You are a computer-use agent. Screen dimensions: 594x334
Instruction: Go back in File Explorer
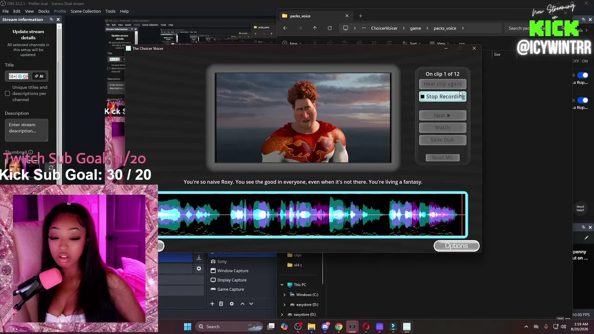pyautogui.click(x=285, y=28)
